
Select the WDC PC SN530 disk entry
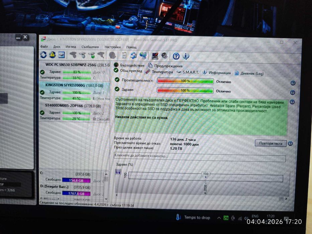75,71
